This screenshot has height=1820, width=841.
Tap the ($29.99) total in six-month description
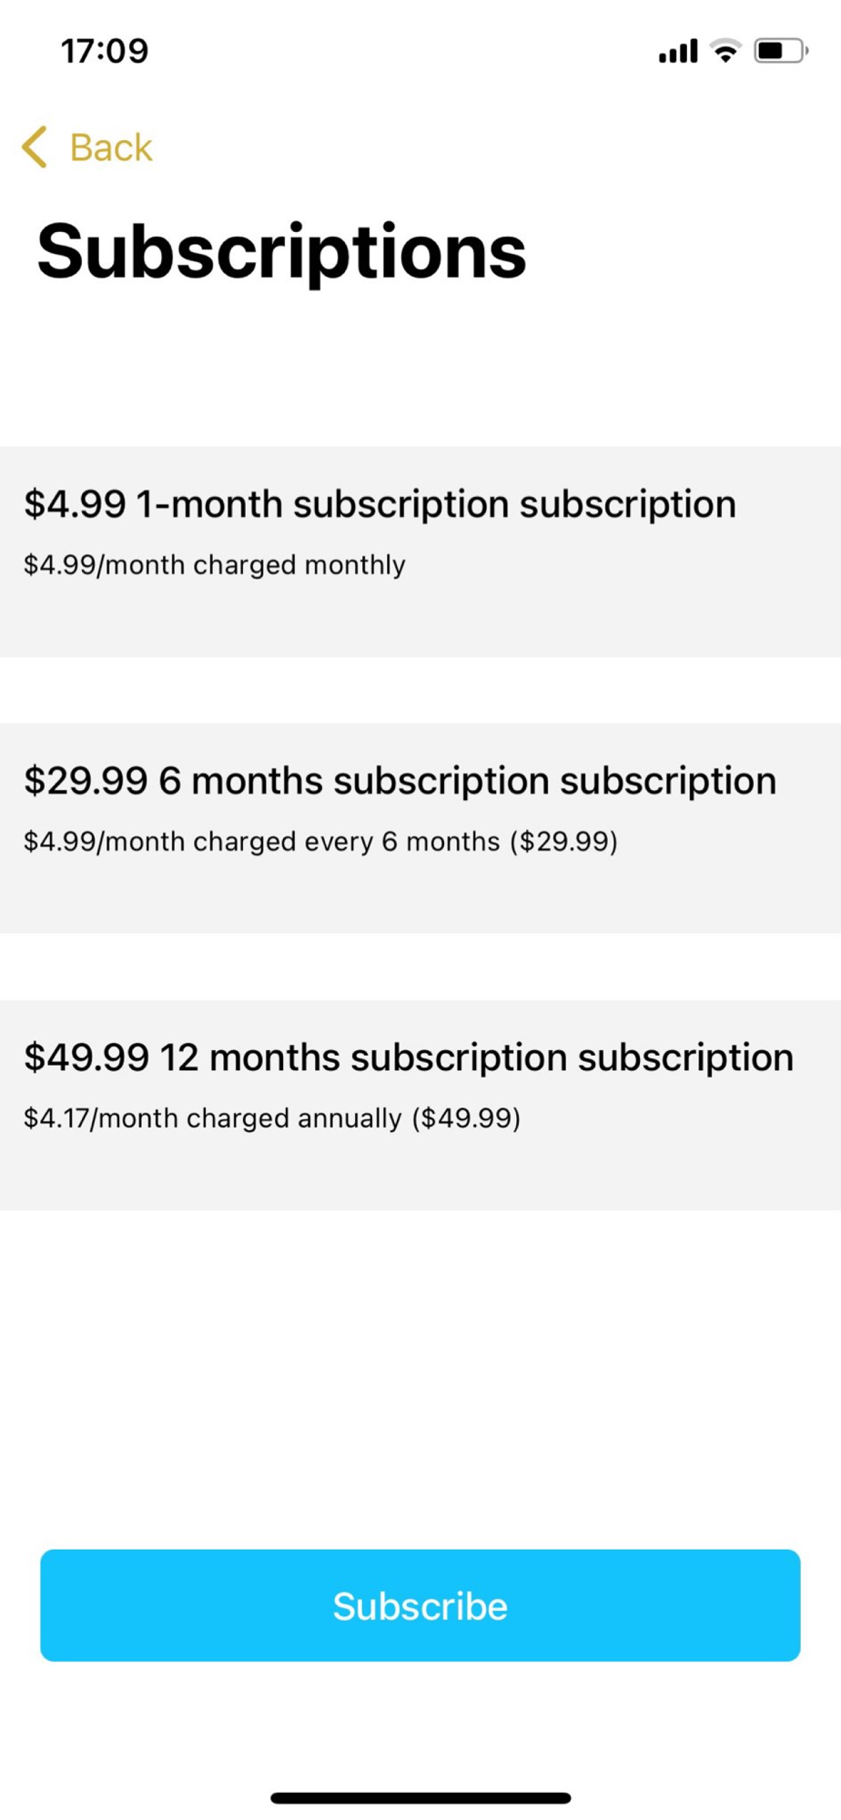[x=563, y=842]
